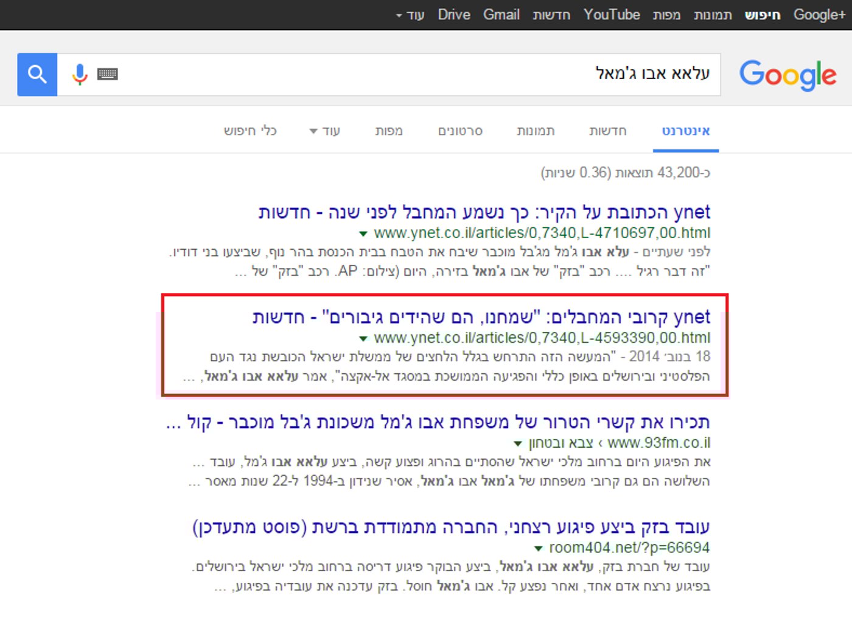The image size is (852, 623).
Task: Click the blue search magnifier button
Action: pos(37,74)
